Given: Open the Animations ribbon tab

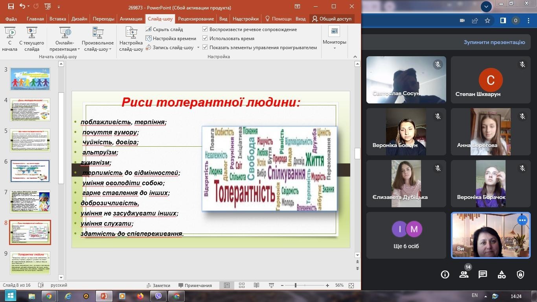Looking at the screenshot, I should tap(131, 19).
